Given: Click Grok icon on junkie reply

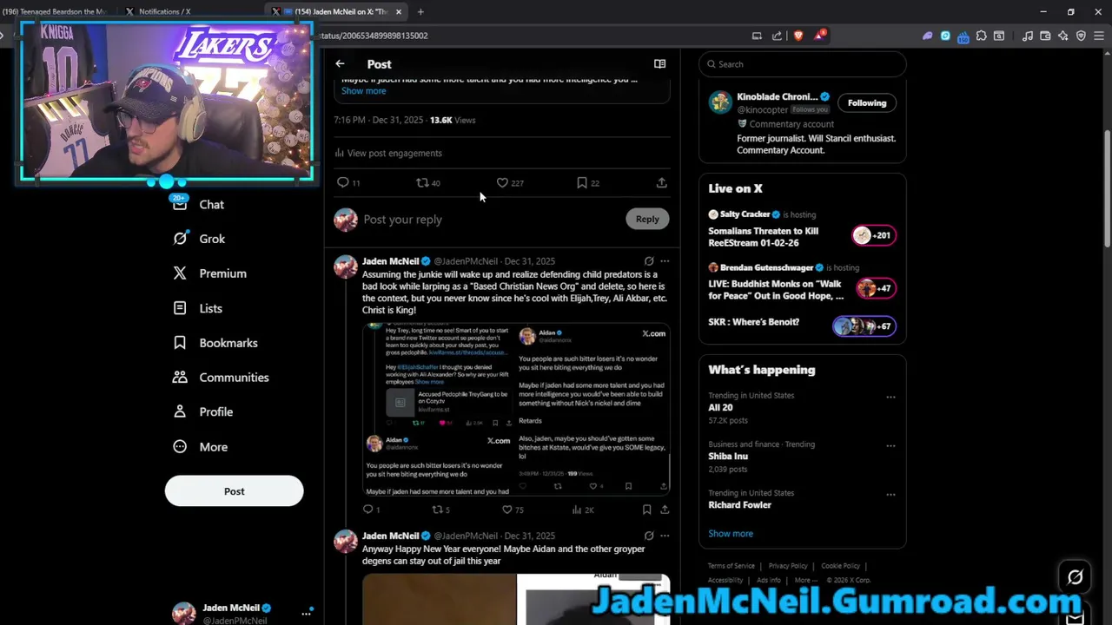Looking at the screenshot, I should click(649, 260).
